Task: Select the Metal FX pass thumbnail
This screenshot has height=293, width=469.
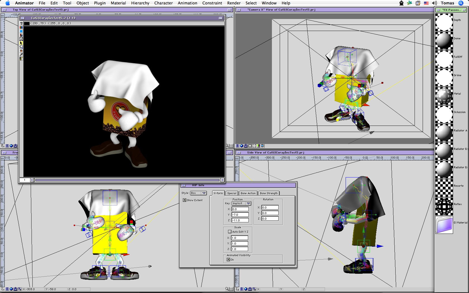Action: [444, 96]
